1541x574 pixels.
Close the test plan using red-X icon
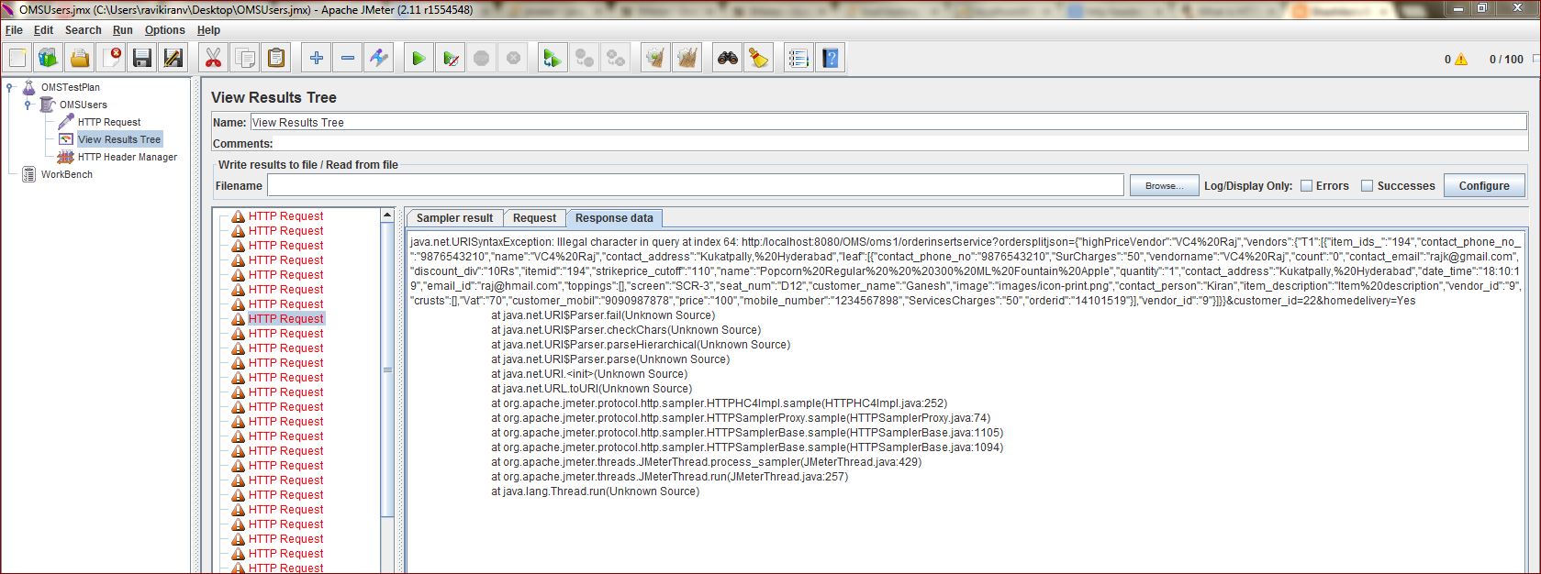(111, 59)
